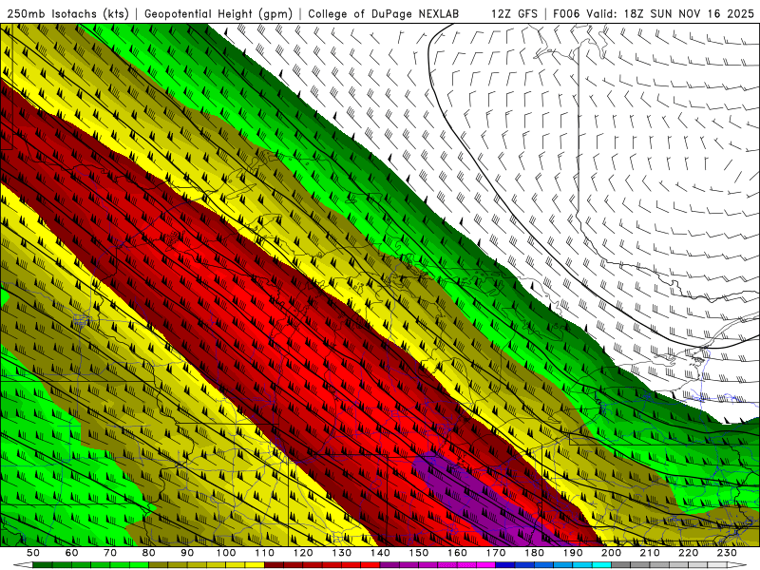Click the 150 label on the color scale

[x=418, y=553]
